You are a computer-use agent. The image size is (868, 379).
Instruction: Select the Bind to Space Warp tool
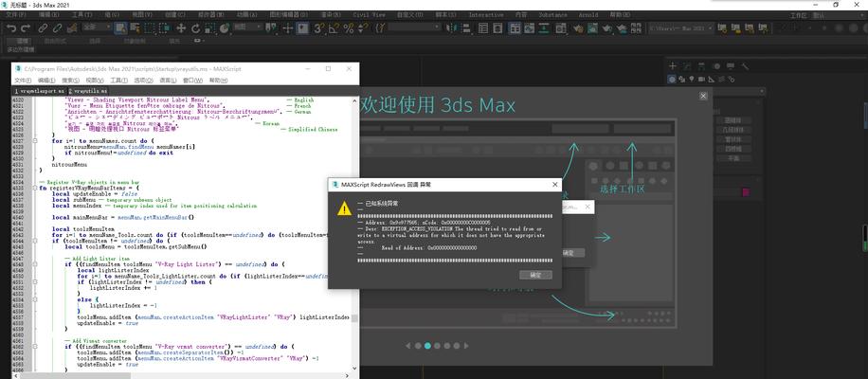[72, 27]
